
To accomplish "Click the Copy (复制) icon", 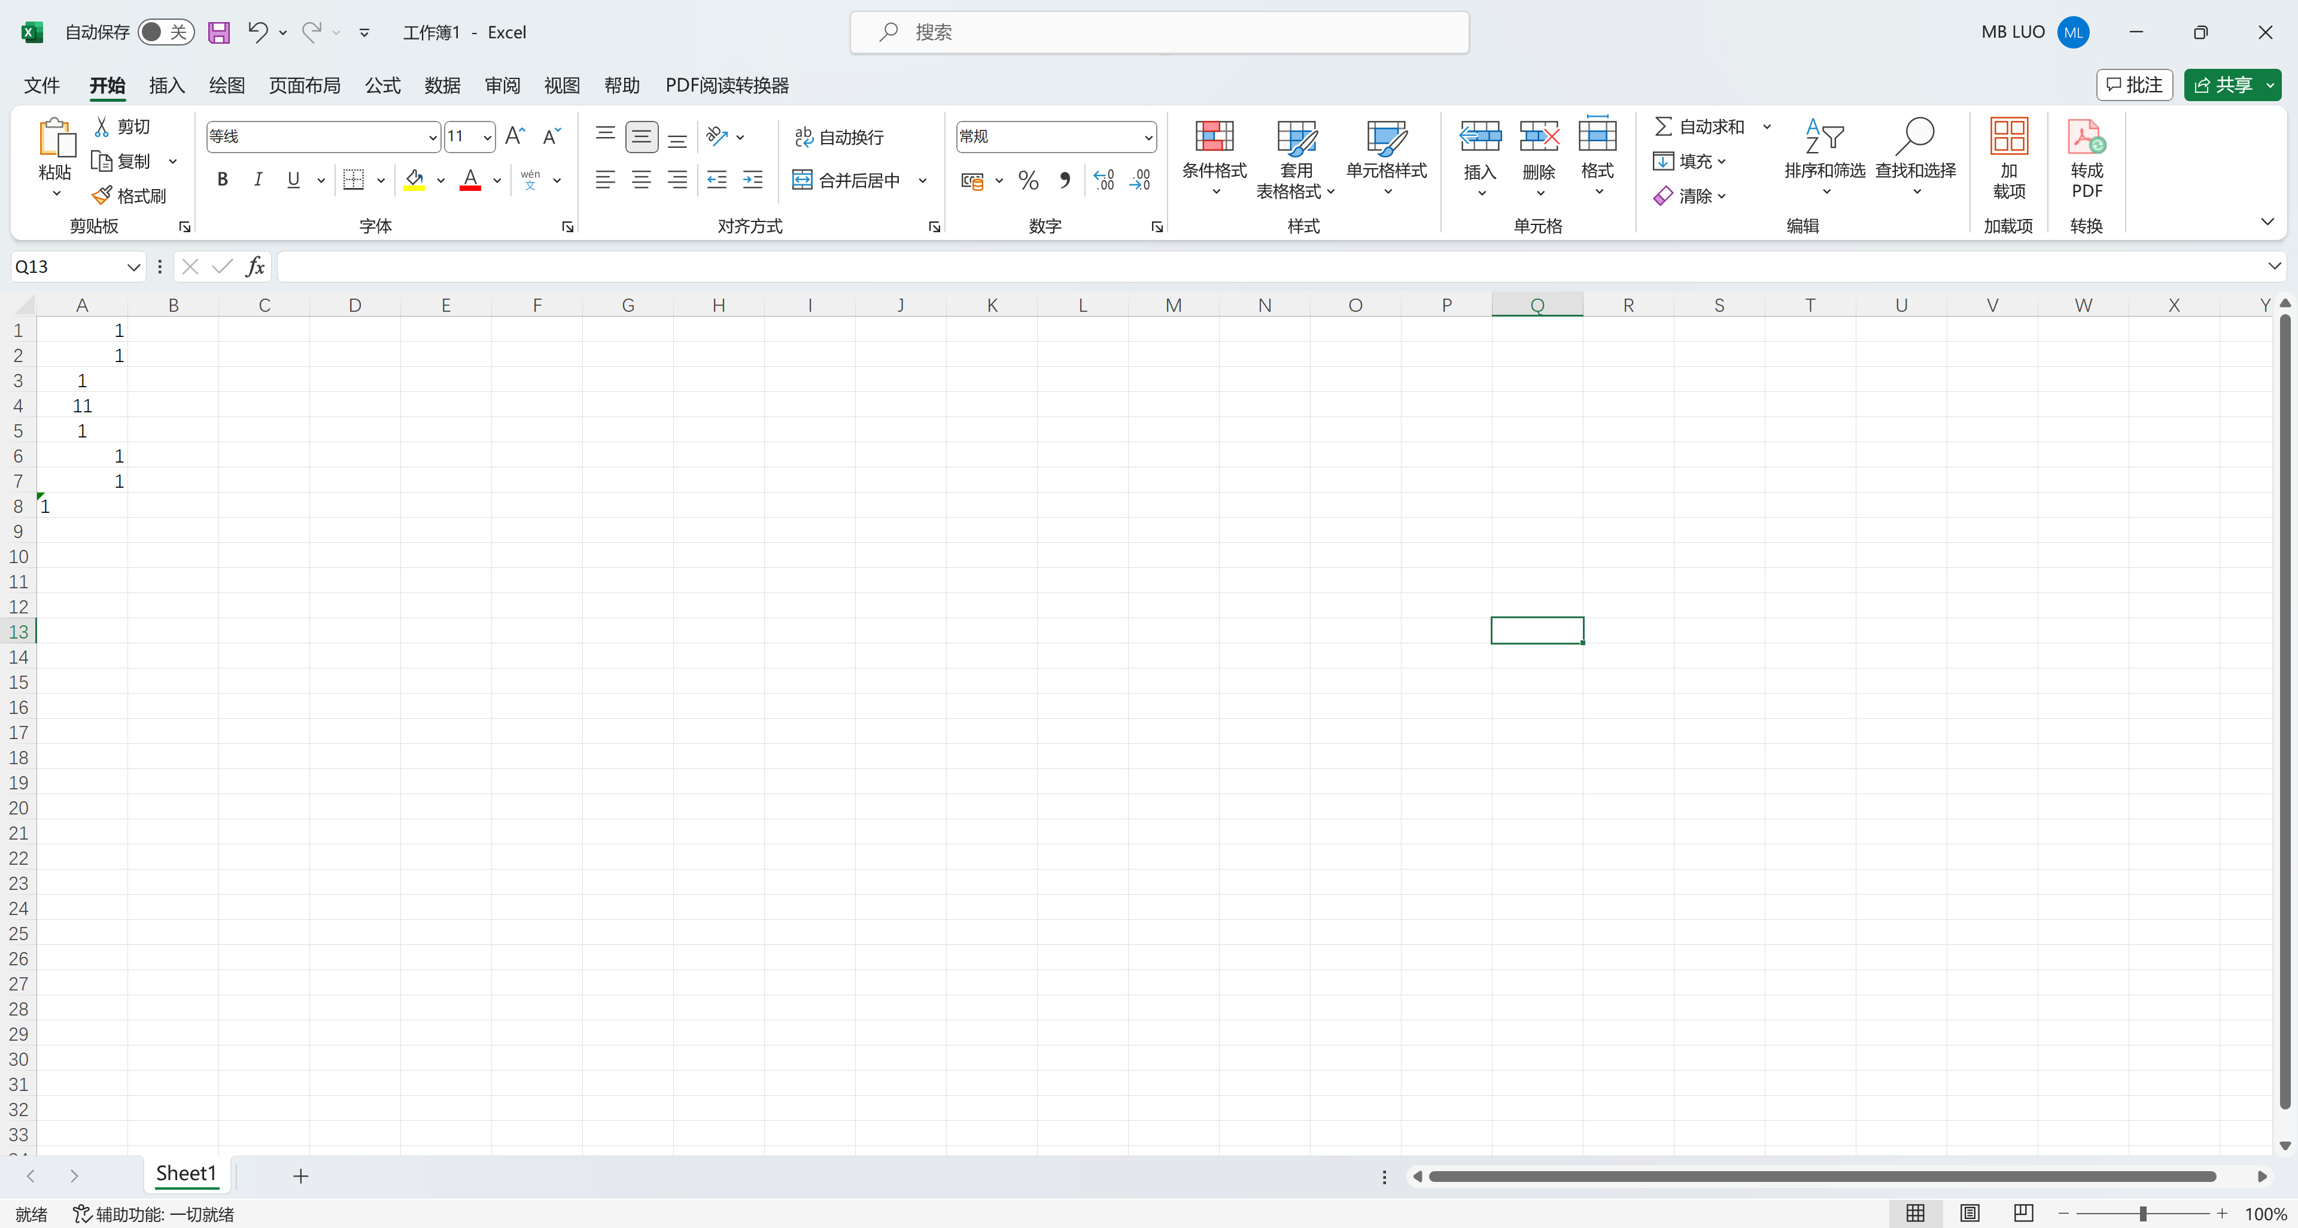I will (x=102, y=162).
